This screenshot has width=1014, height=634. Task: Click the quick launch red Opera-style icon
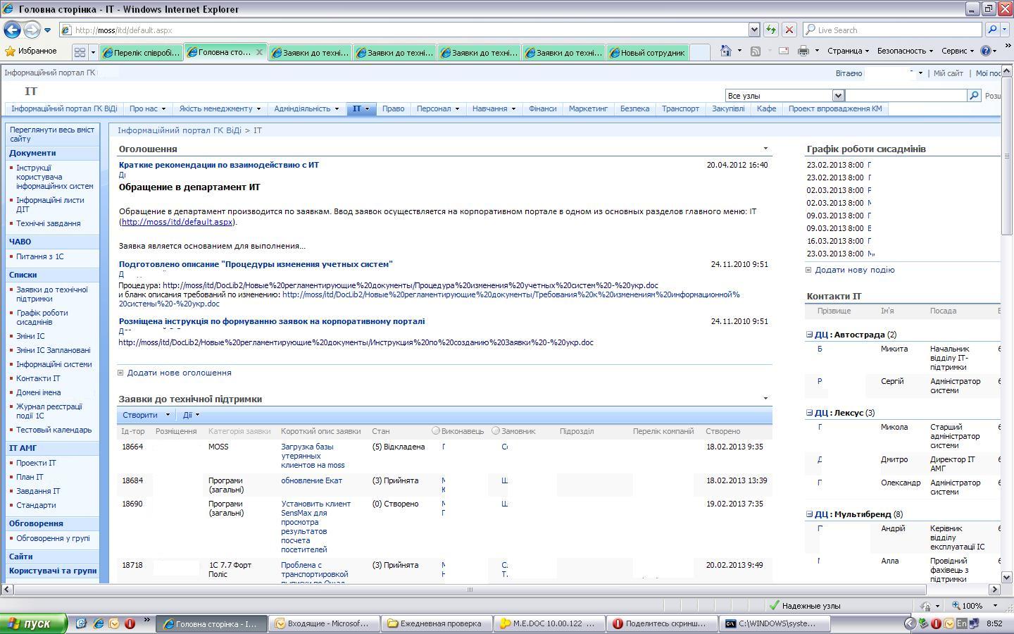[130, 623]
